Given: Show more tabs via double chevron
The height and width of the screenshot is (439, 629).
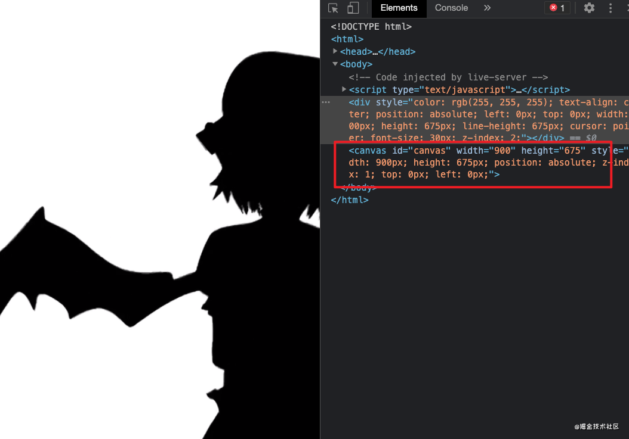Looking at the screenshot, I should tap(487, 8).
